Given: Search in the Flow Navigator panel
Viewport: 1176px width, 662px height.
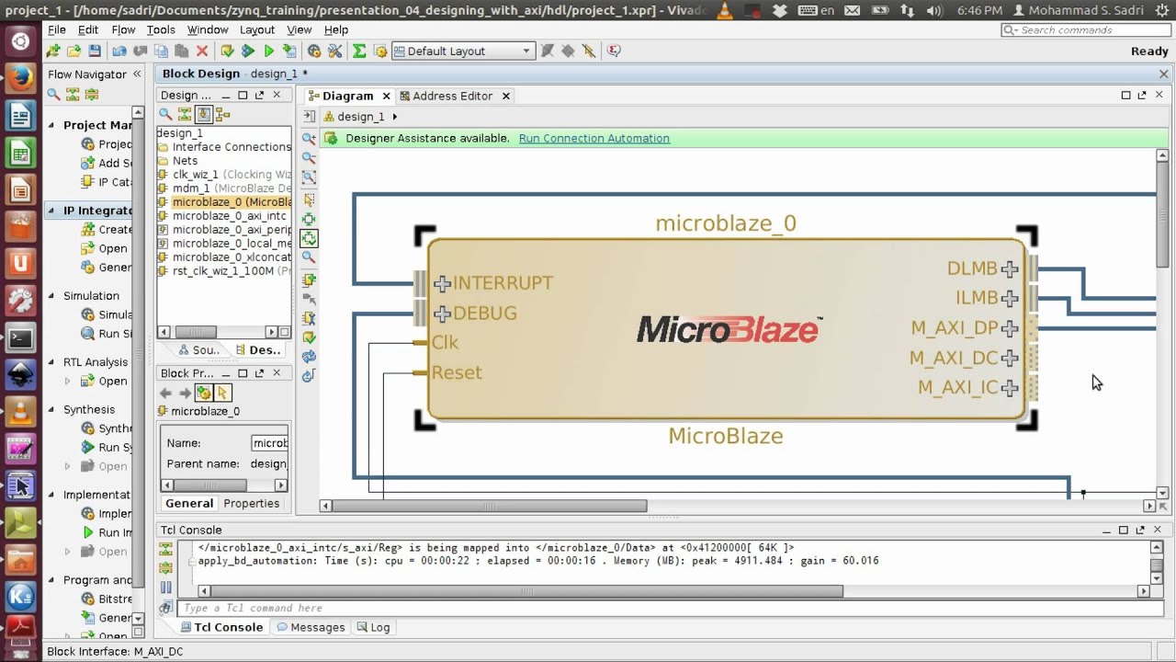Looking at the screenshot, I should pyautogui.click(x=53, y=94).
